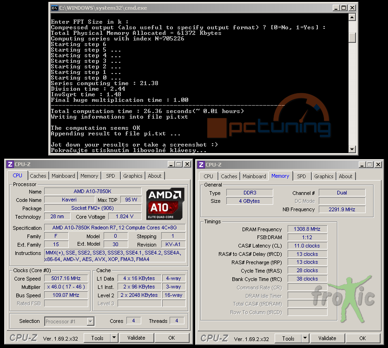Click the 5017.16 MHz core speed value

click(66, 278)
